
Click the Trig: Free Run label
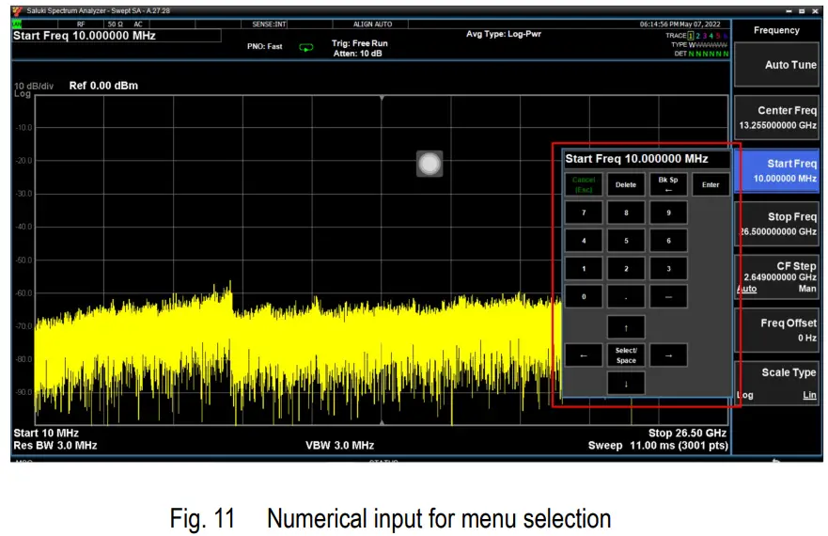(x=360, y=43)
